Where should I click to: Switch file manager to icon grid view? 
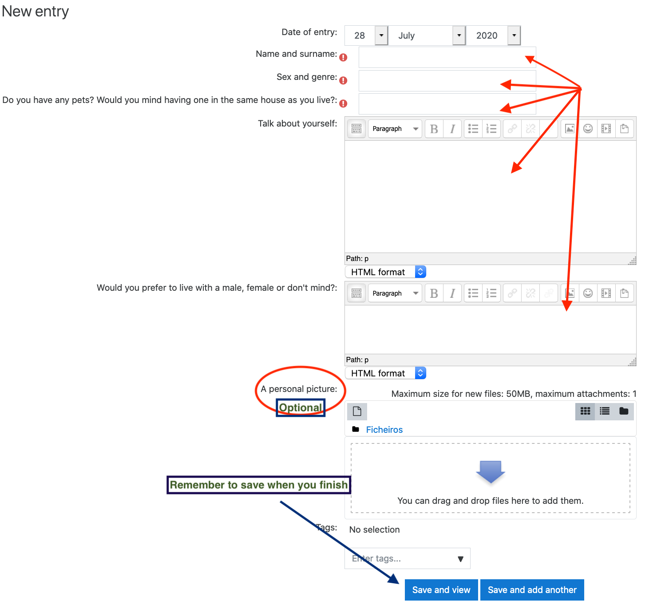click(585, 411)
